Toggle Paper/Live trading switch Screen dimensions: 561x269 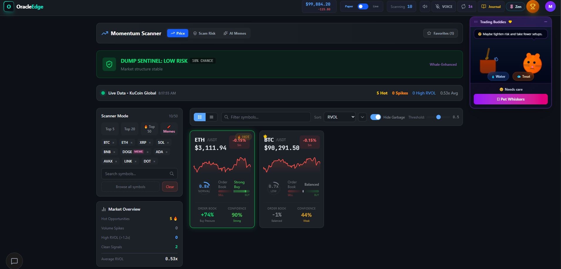[x=363, y=6]
